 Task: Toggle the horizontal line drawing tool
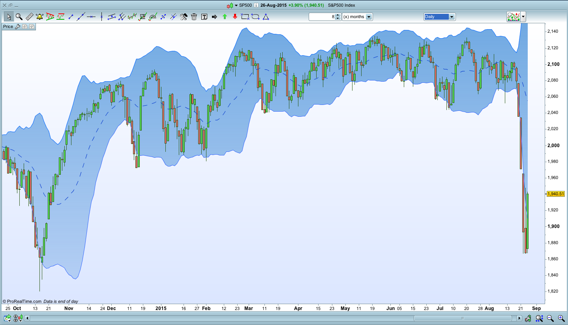[x=91, y=17]
